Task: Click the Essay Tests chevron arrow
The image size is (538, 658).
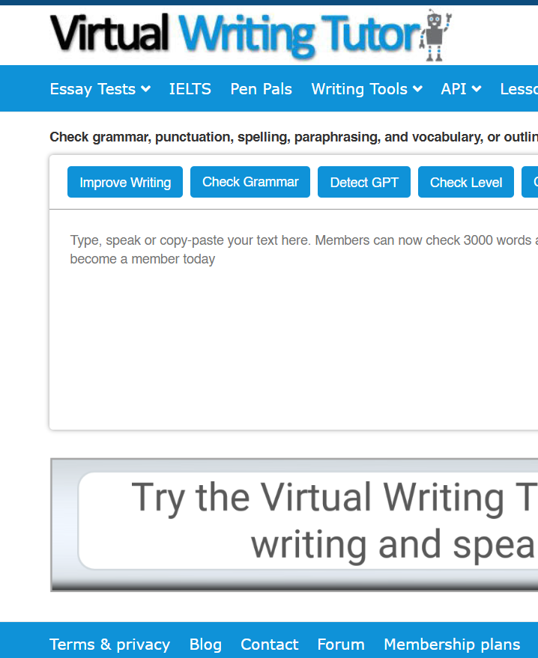Action: click(145, 89)
